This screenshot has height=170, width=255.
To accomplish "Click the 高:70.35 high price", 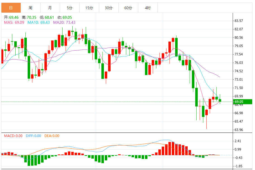I will [x=29, y=17].
